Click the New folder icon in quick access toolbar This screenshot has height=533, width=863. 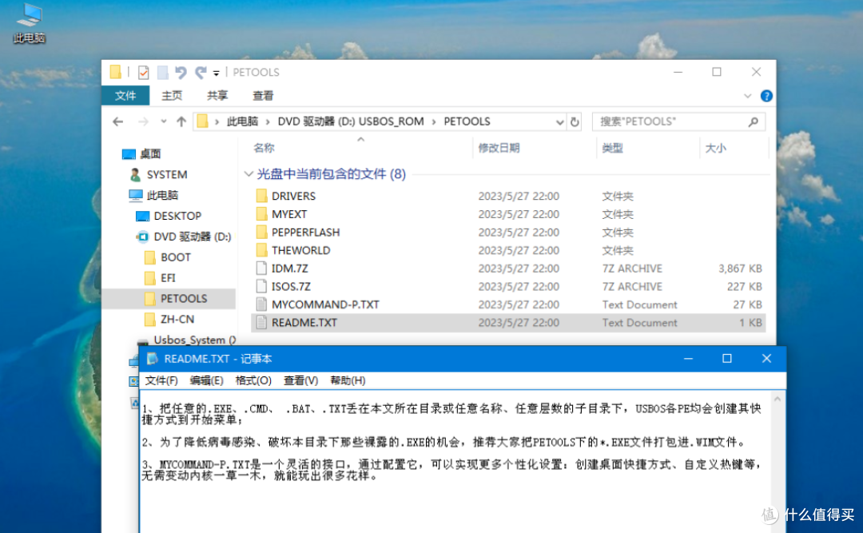(163, 72)
